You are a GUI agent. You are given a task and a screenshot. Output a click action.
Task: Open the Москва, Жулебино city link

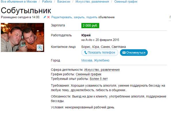95,60
